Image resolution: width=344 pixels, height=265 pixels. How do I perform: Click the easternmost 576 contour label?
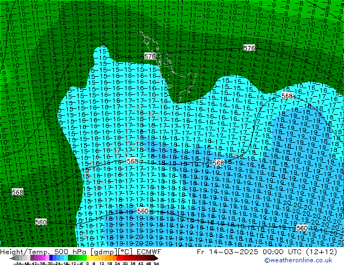click(x=249, y=48)
